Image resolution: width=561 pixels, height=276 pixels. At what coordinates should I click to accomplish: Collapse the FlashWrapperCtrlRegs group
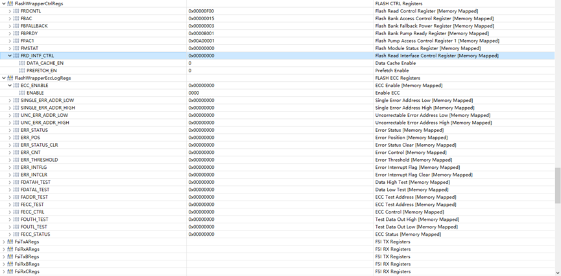pos(4,4)
